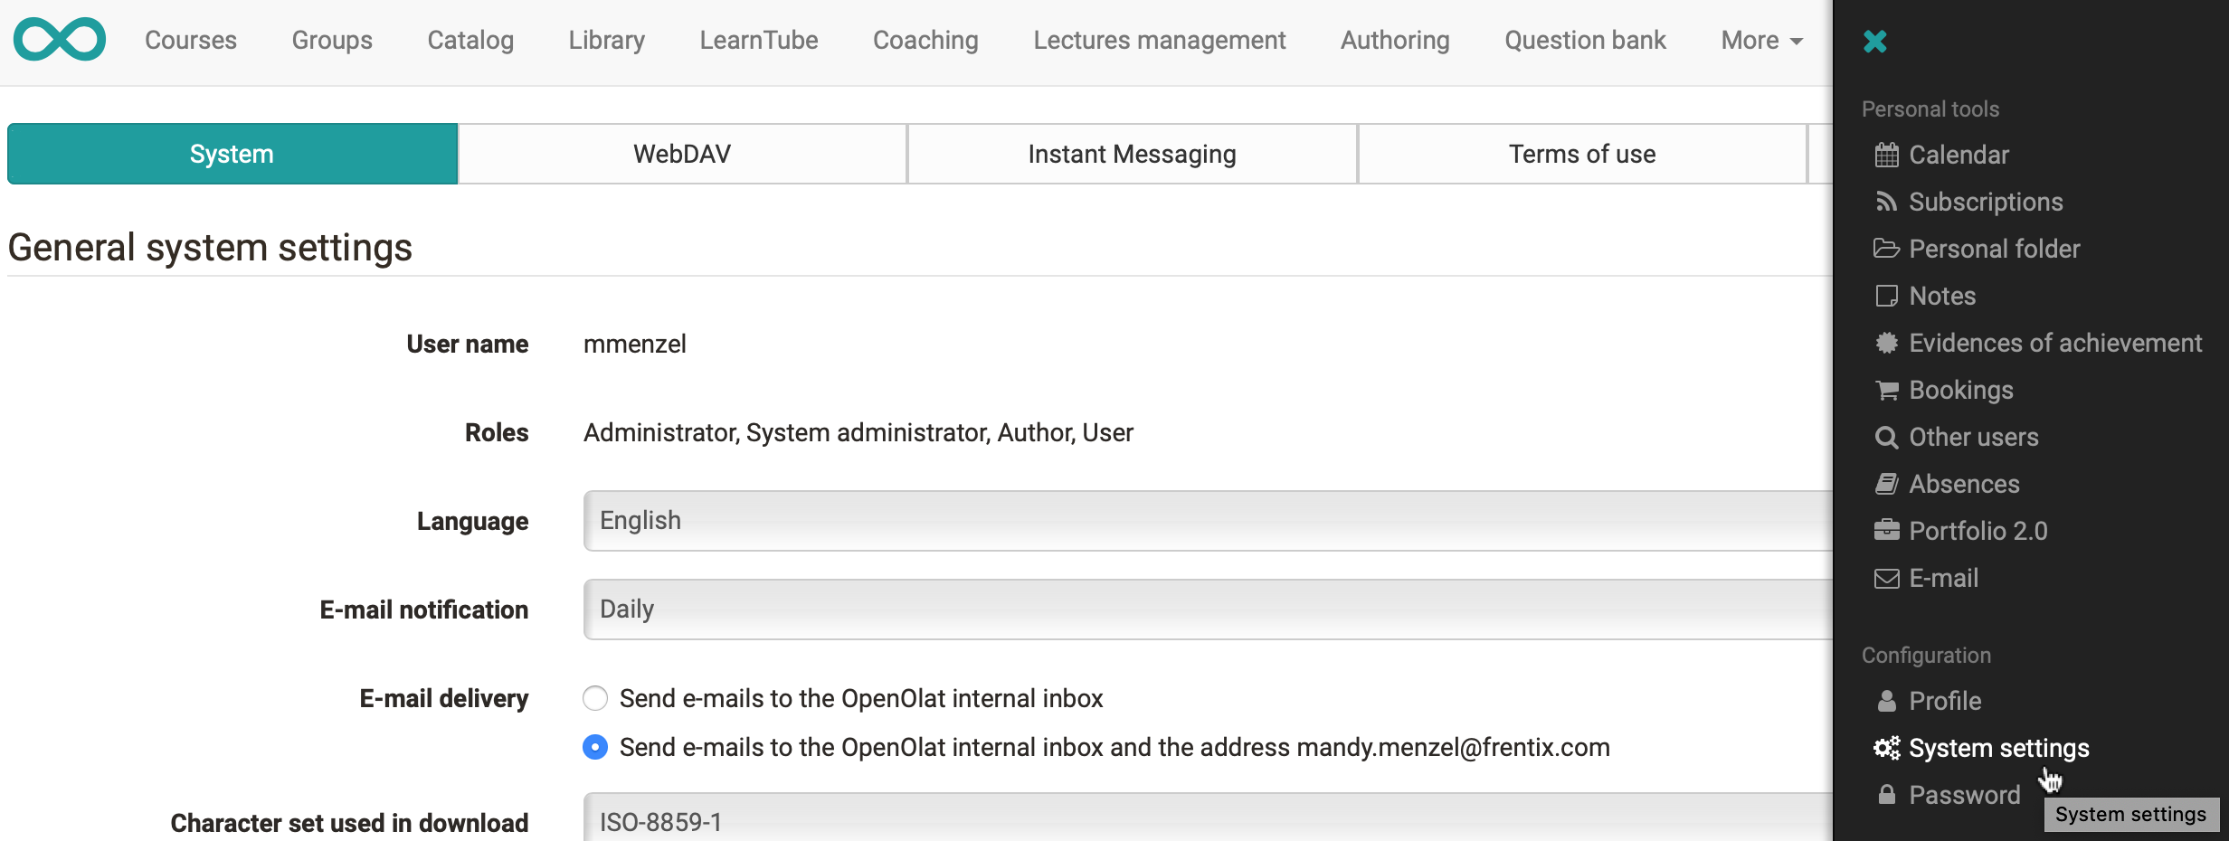Screen dimensions: 2229x841
Task: Open Evidences of achievement
Action: coord(2055,343)
